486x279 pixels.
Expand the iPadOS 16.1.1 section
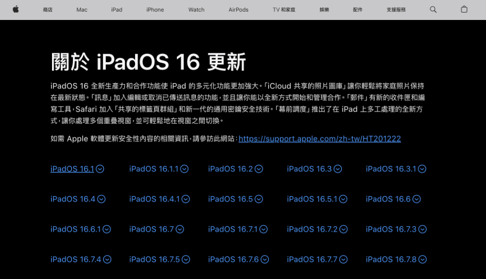(159, 169)
